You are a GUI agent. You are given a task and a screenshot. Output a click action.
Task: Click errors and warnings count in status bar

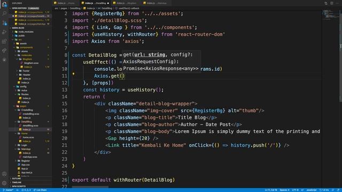click(x=26, y=190)
